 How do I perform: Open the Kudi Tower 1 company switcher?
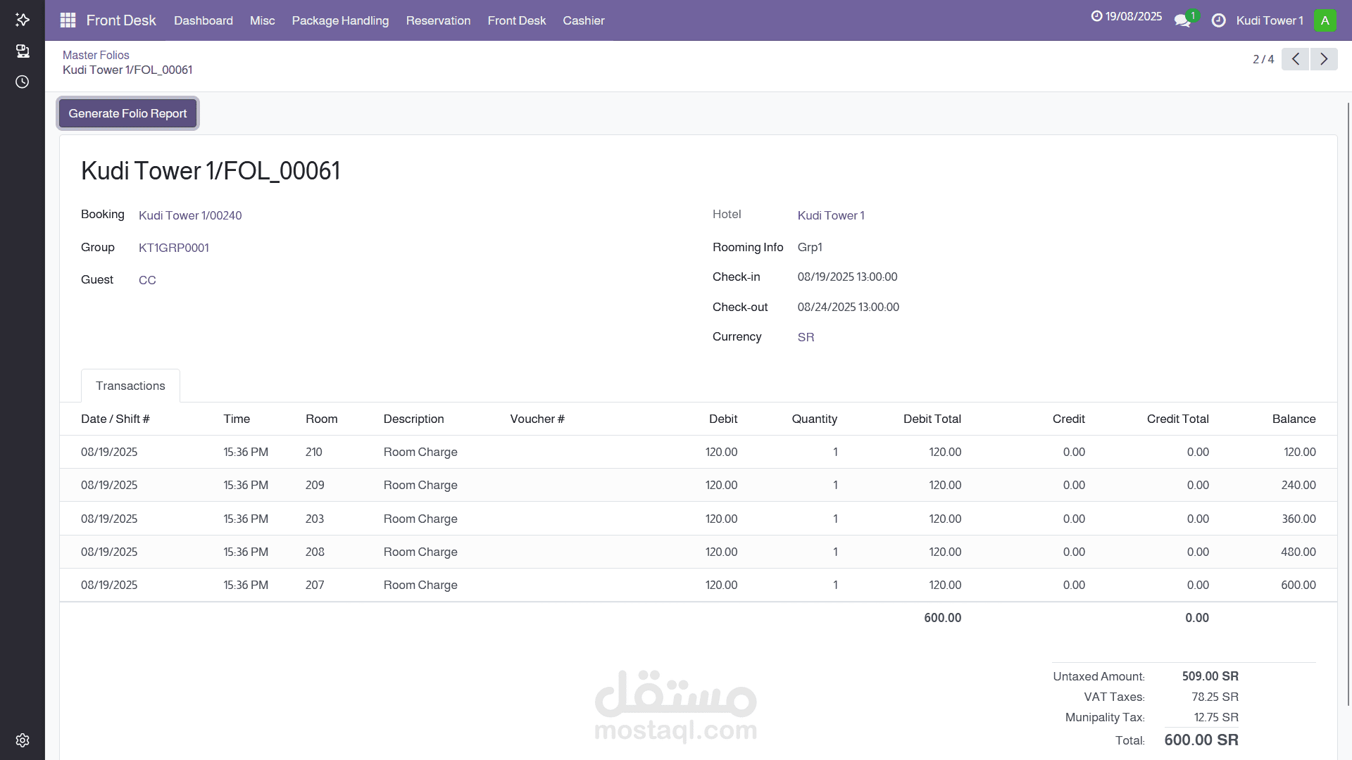point(1269,20)
